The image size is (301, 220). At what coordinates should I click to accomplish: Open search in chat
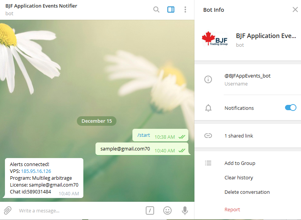click(156, 9)
